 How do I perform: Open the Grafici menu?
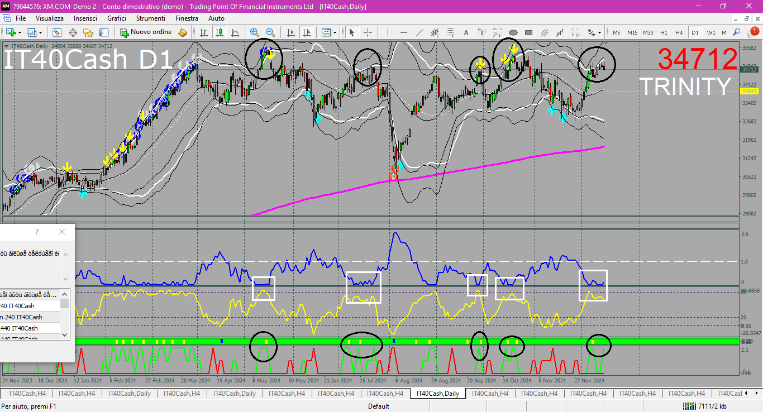pos(117,18)
